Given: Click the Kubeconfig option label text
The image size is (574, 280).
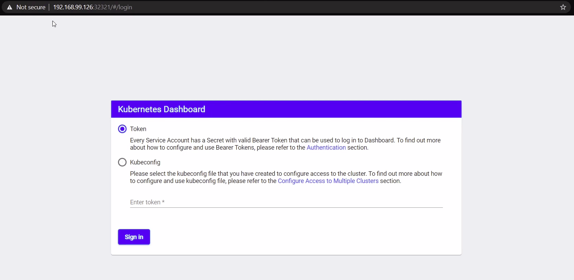Looking at the screenshot, I should [x=145, y=162].
